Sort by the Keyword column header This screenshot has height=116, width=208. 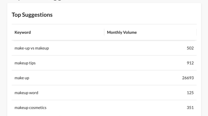(23, 32)
